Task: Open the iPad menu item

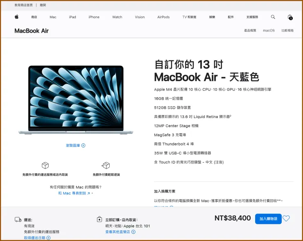Action: (x=72, y=17)
